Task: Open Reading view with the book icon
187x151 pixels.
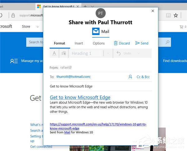Action: 168,15
